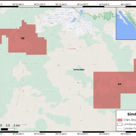This screenshot has width=136, height=136.
Task: Select the Tamaulipas state label
Action: pos(79,69)
